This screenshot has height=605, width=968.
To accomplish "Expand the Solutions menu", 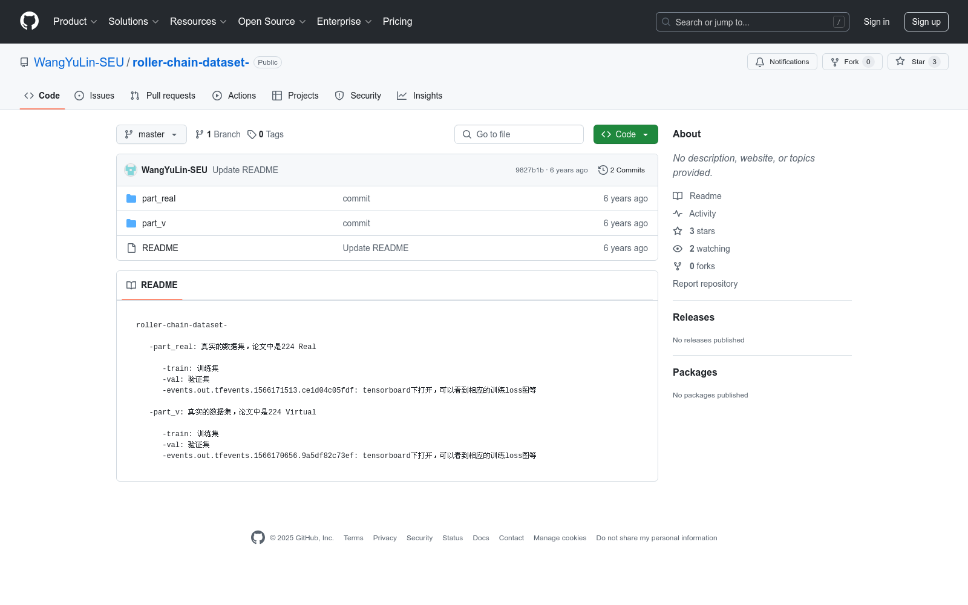I will point(134,22).
